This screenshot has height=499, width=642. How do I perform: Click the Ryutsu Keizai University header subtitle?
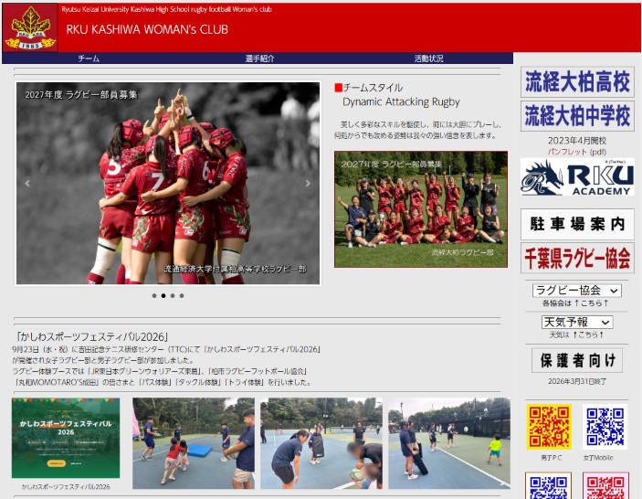[x=166, y=9]
